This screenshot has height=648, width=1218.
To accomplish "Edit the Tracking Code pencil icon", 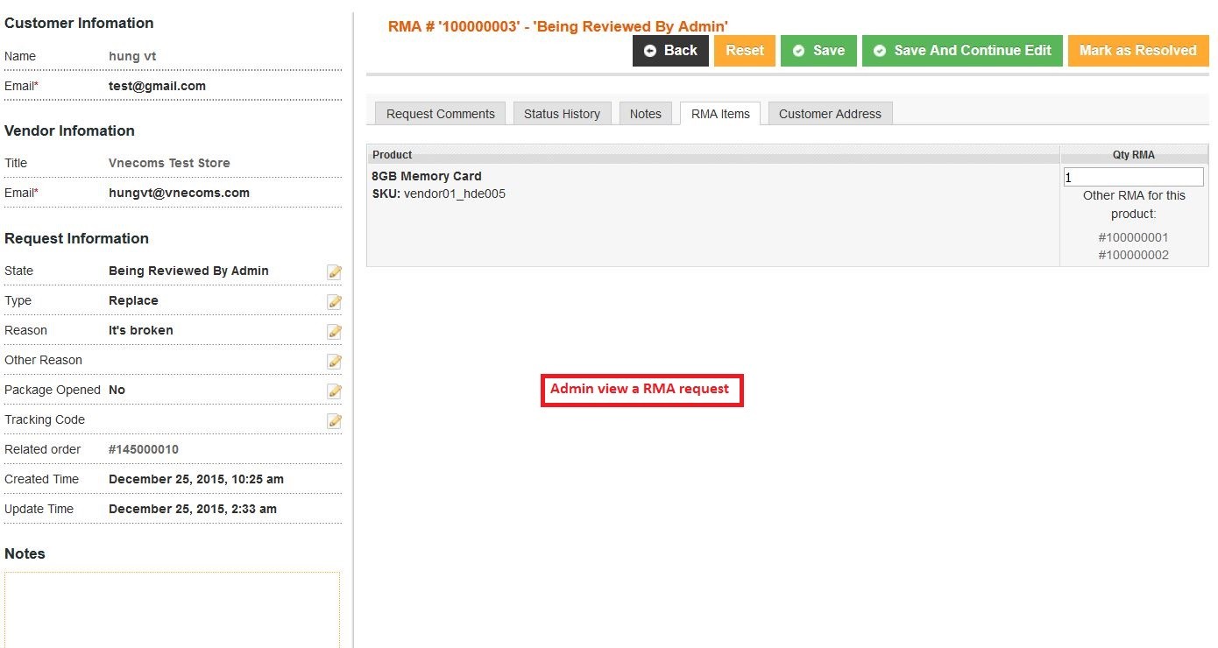I will point(334,421).
